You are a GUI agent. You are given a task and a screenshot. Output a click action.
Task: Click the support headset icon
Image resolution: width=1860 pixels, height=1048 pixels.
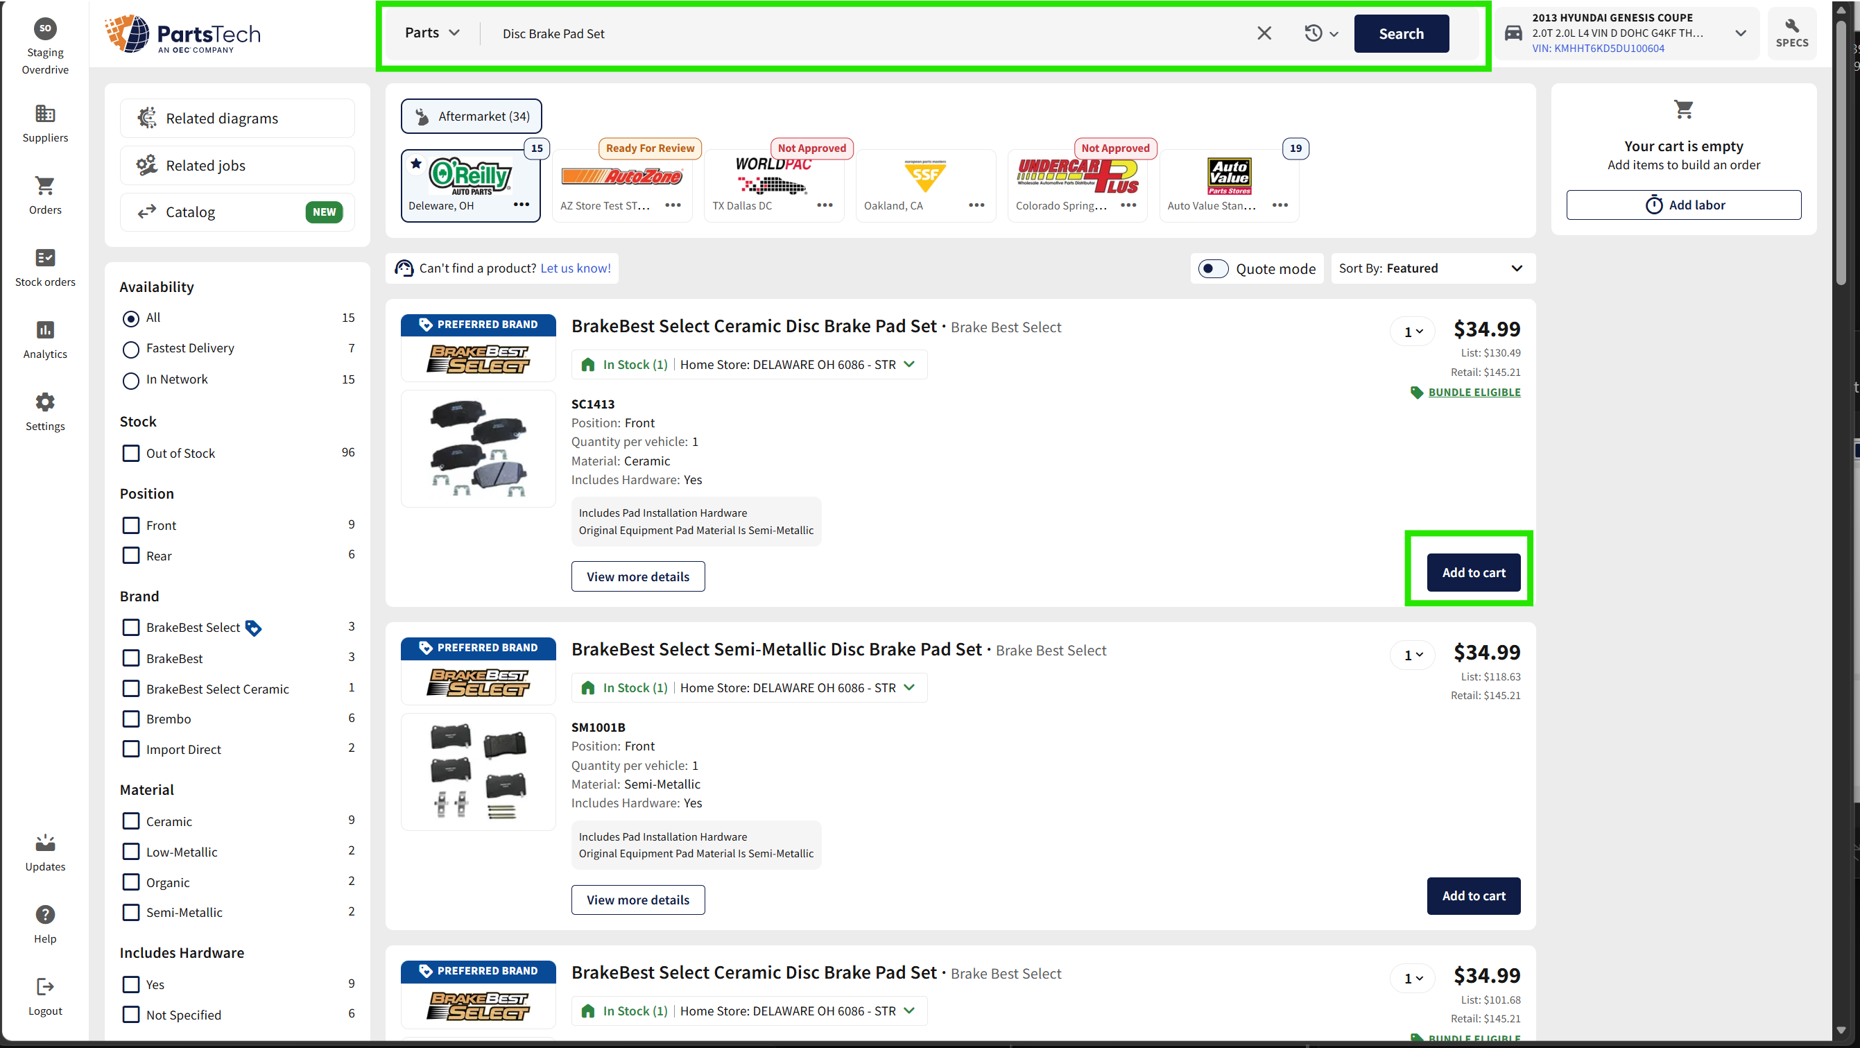click(404, 268)
